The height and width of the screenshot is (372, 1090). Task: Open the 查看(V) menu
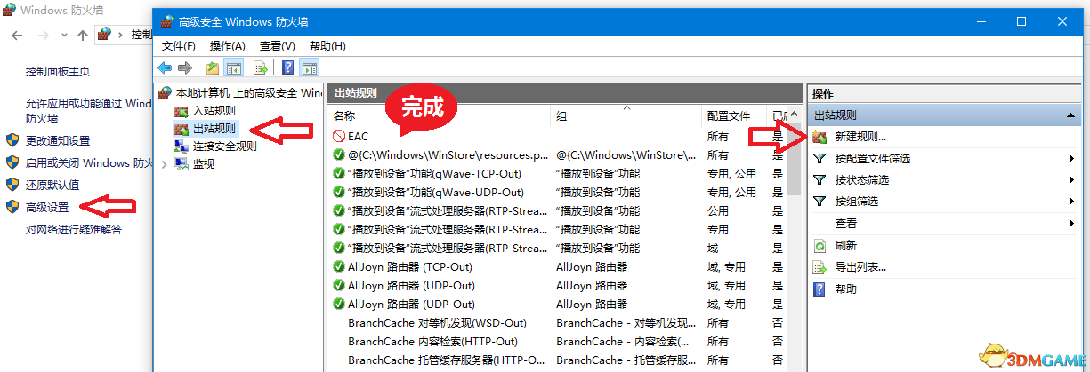tap(277, 45)
